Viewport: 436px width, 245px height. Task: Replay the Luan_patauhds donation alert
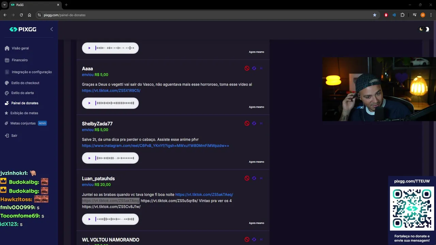[x=254, y=178]
